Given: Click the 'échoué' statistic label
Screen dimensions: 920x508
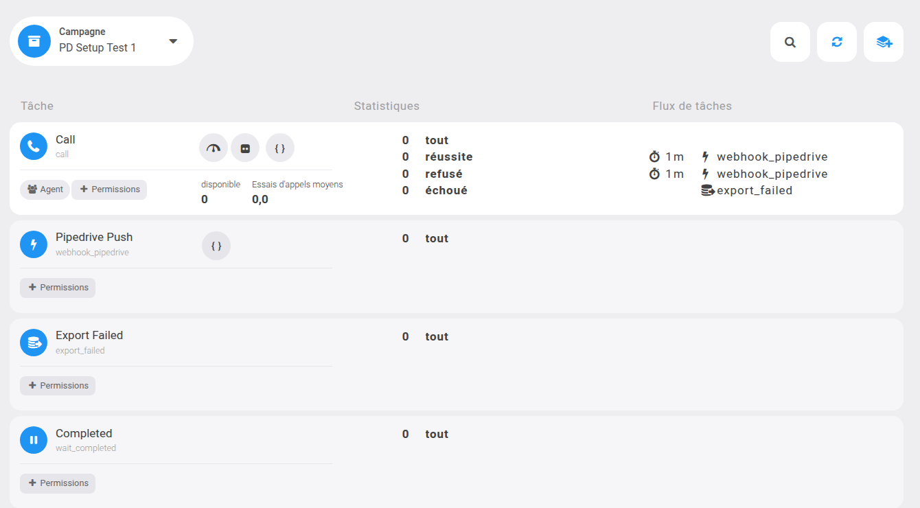Looking at the screenshot, I should 446,191.
